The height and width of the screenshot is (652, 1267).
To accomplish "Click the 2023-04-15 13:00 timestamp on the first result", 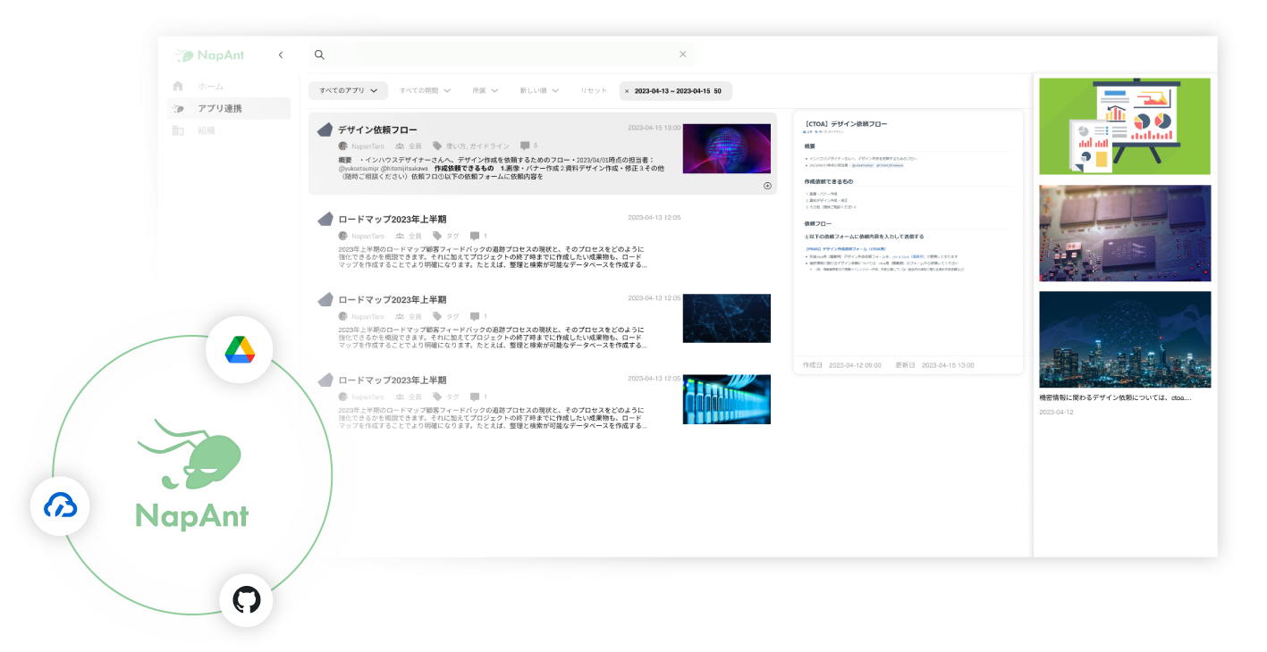I will click(654, 128).
